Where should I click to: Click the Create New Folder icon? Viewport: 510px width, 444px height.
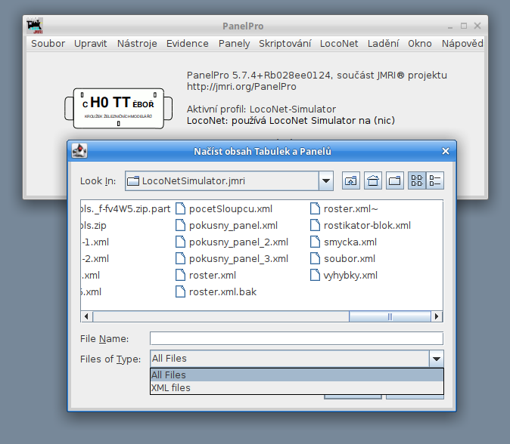(394, 181)
